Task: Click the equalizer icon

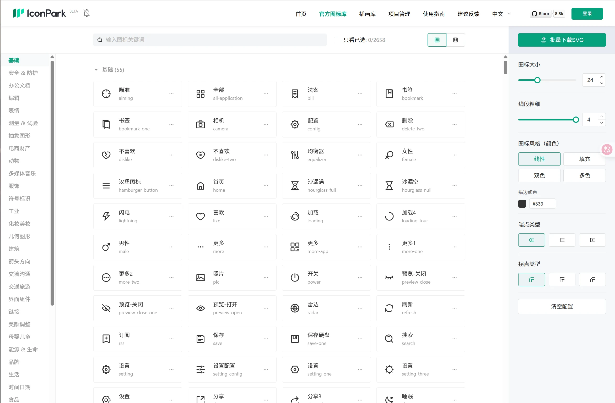Action: [x=295, y=155]
